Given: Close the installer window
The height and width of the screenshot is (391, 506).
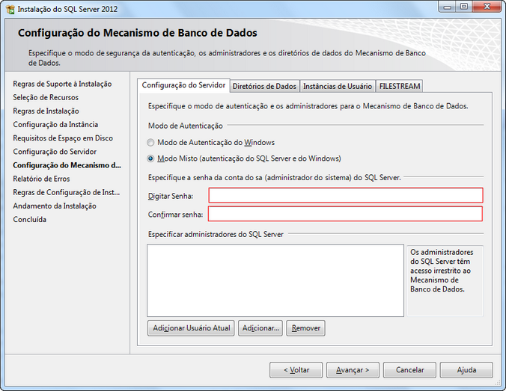Looking at the screenshot, I should (x=487, y=7).
